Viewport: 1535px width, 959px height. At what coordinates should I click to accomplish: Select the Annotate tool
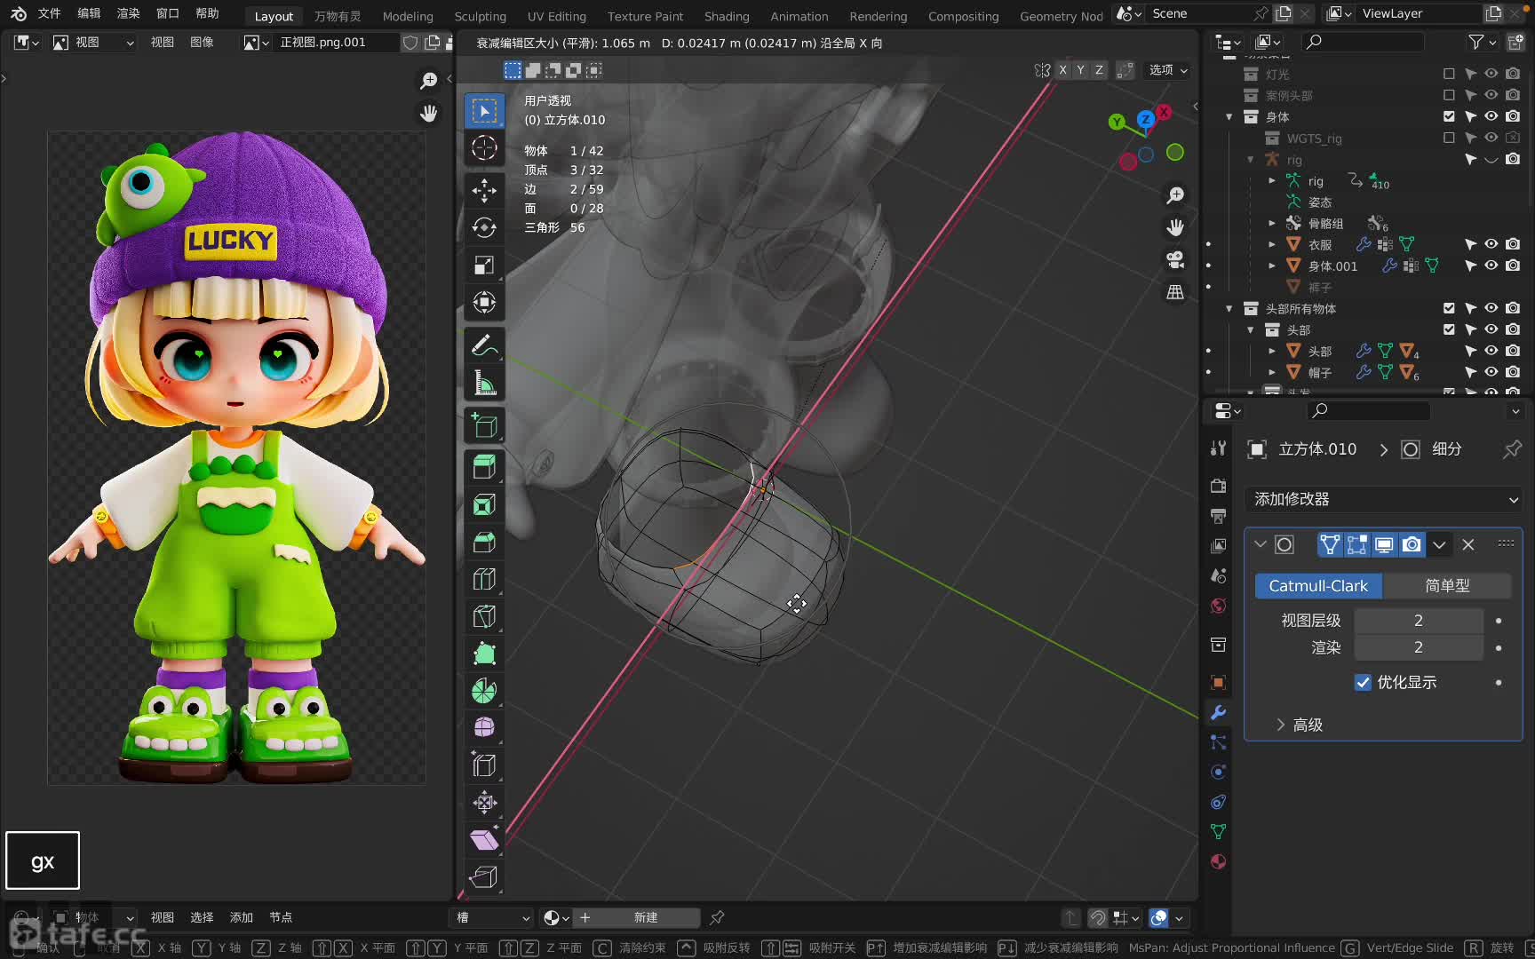pos(484,345)
